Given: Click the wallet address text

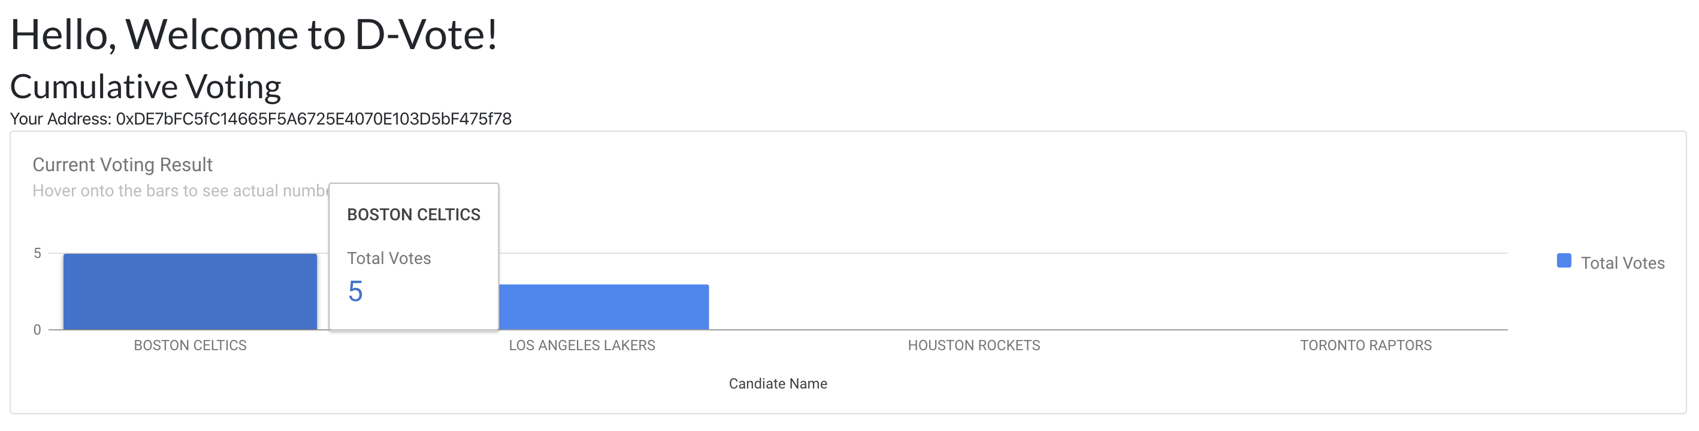Looking at the screenshot, I should (x=313, y=119).
